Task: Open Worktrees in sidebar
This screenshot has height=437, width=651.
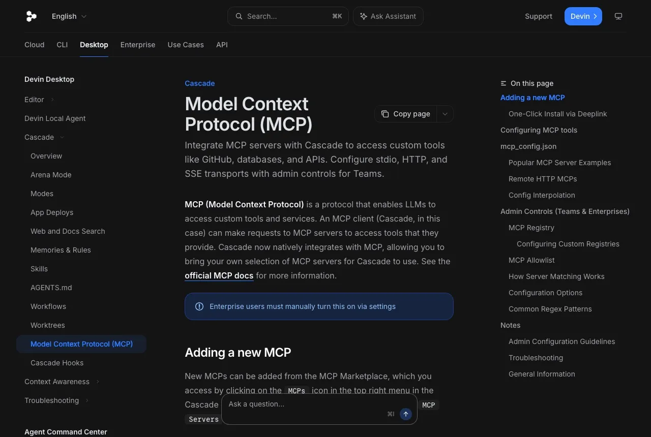Action: point(48,325)
